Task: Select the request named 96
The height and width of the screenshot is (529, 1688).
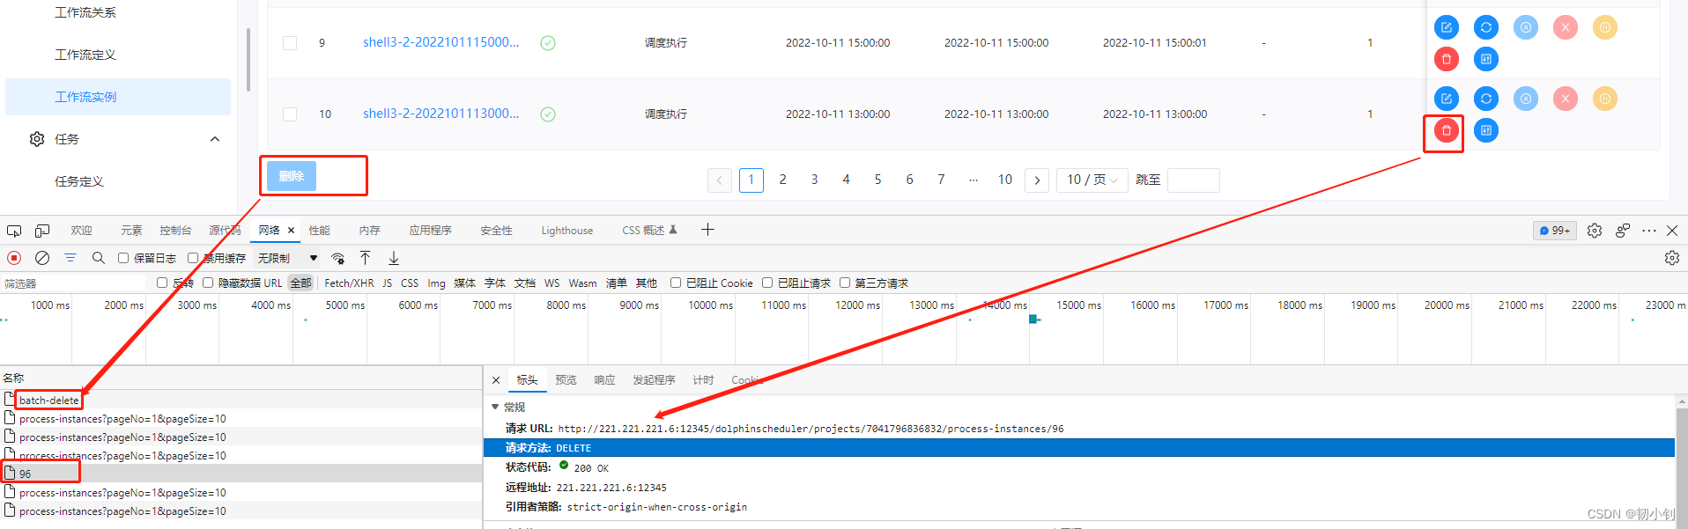Action: pyautogui.click(x=241, y=474)
